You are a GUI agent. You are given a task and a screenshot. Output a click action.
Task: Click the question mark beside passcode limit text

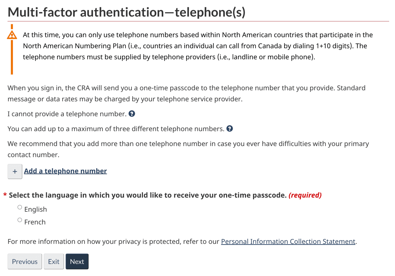pyautogui.click(x=230, y=128)
